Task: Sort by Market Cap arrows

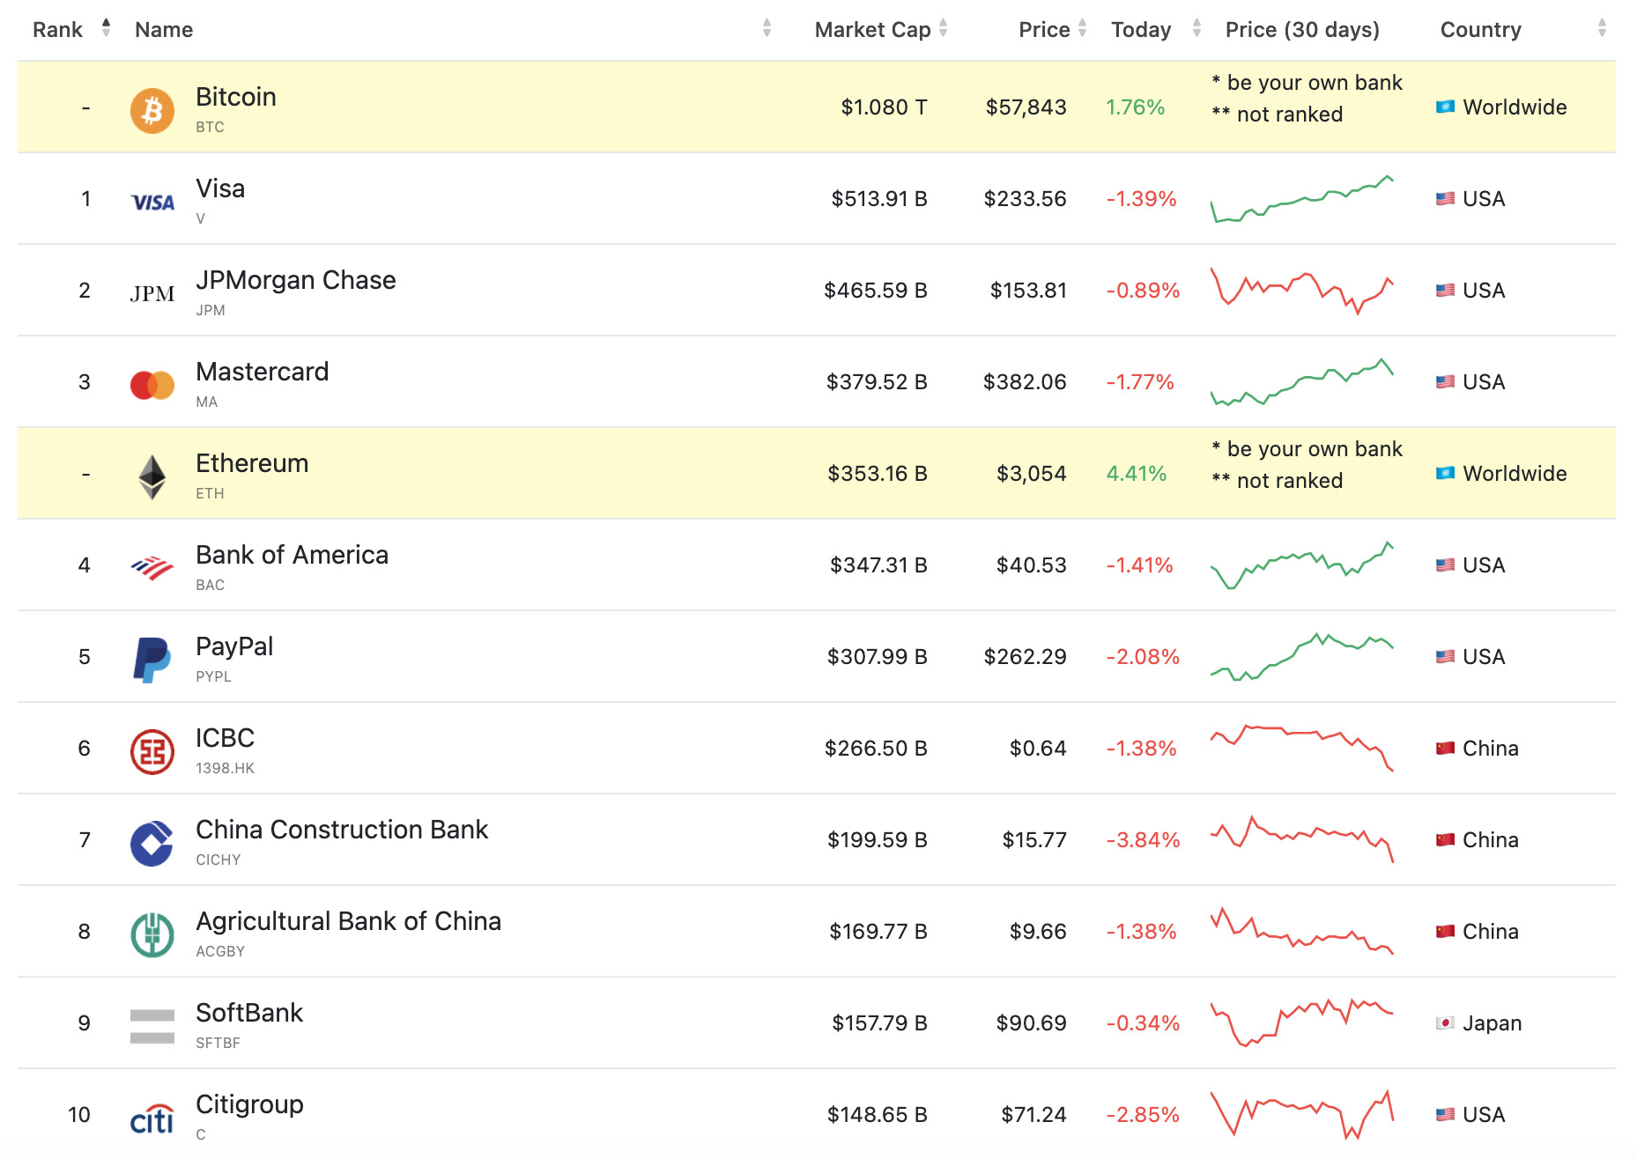Action: (943, 28)
